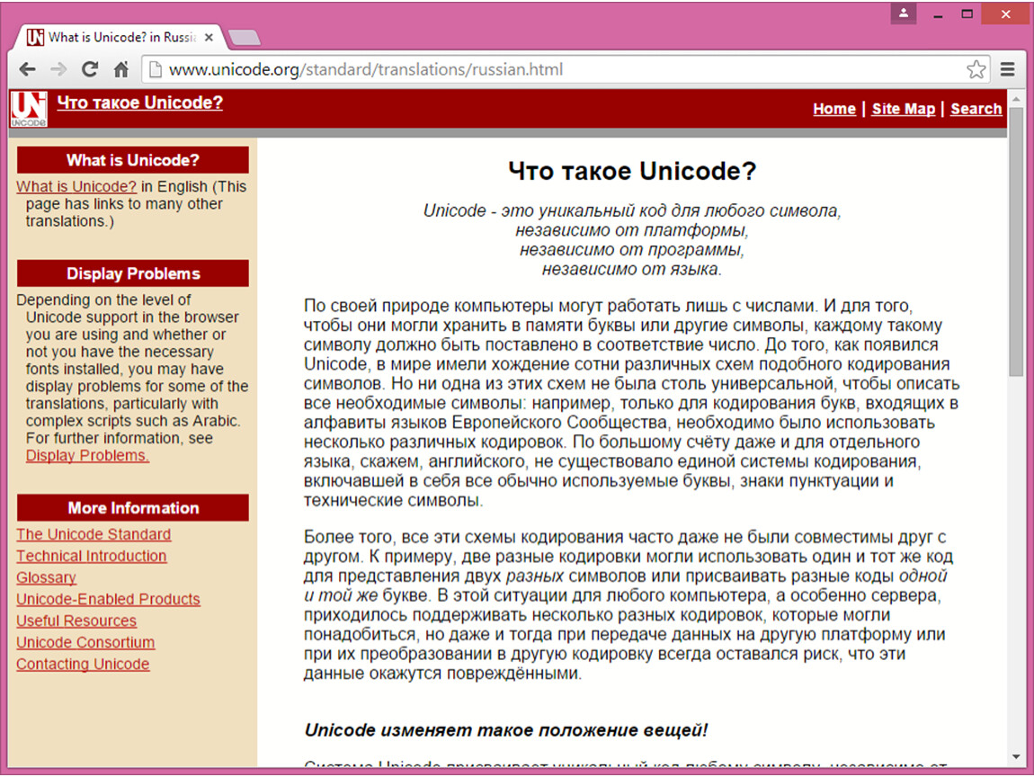
Task: Open the Search link in header
Action: 976,109
